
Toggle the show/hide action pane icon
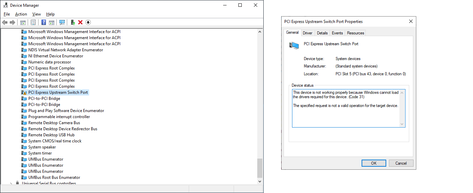[x=52, y=22]
